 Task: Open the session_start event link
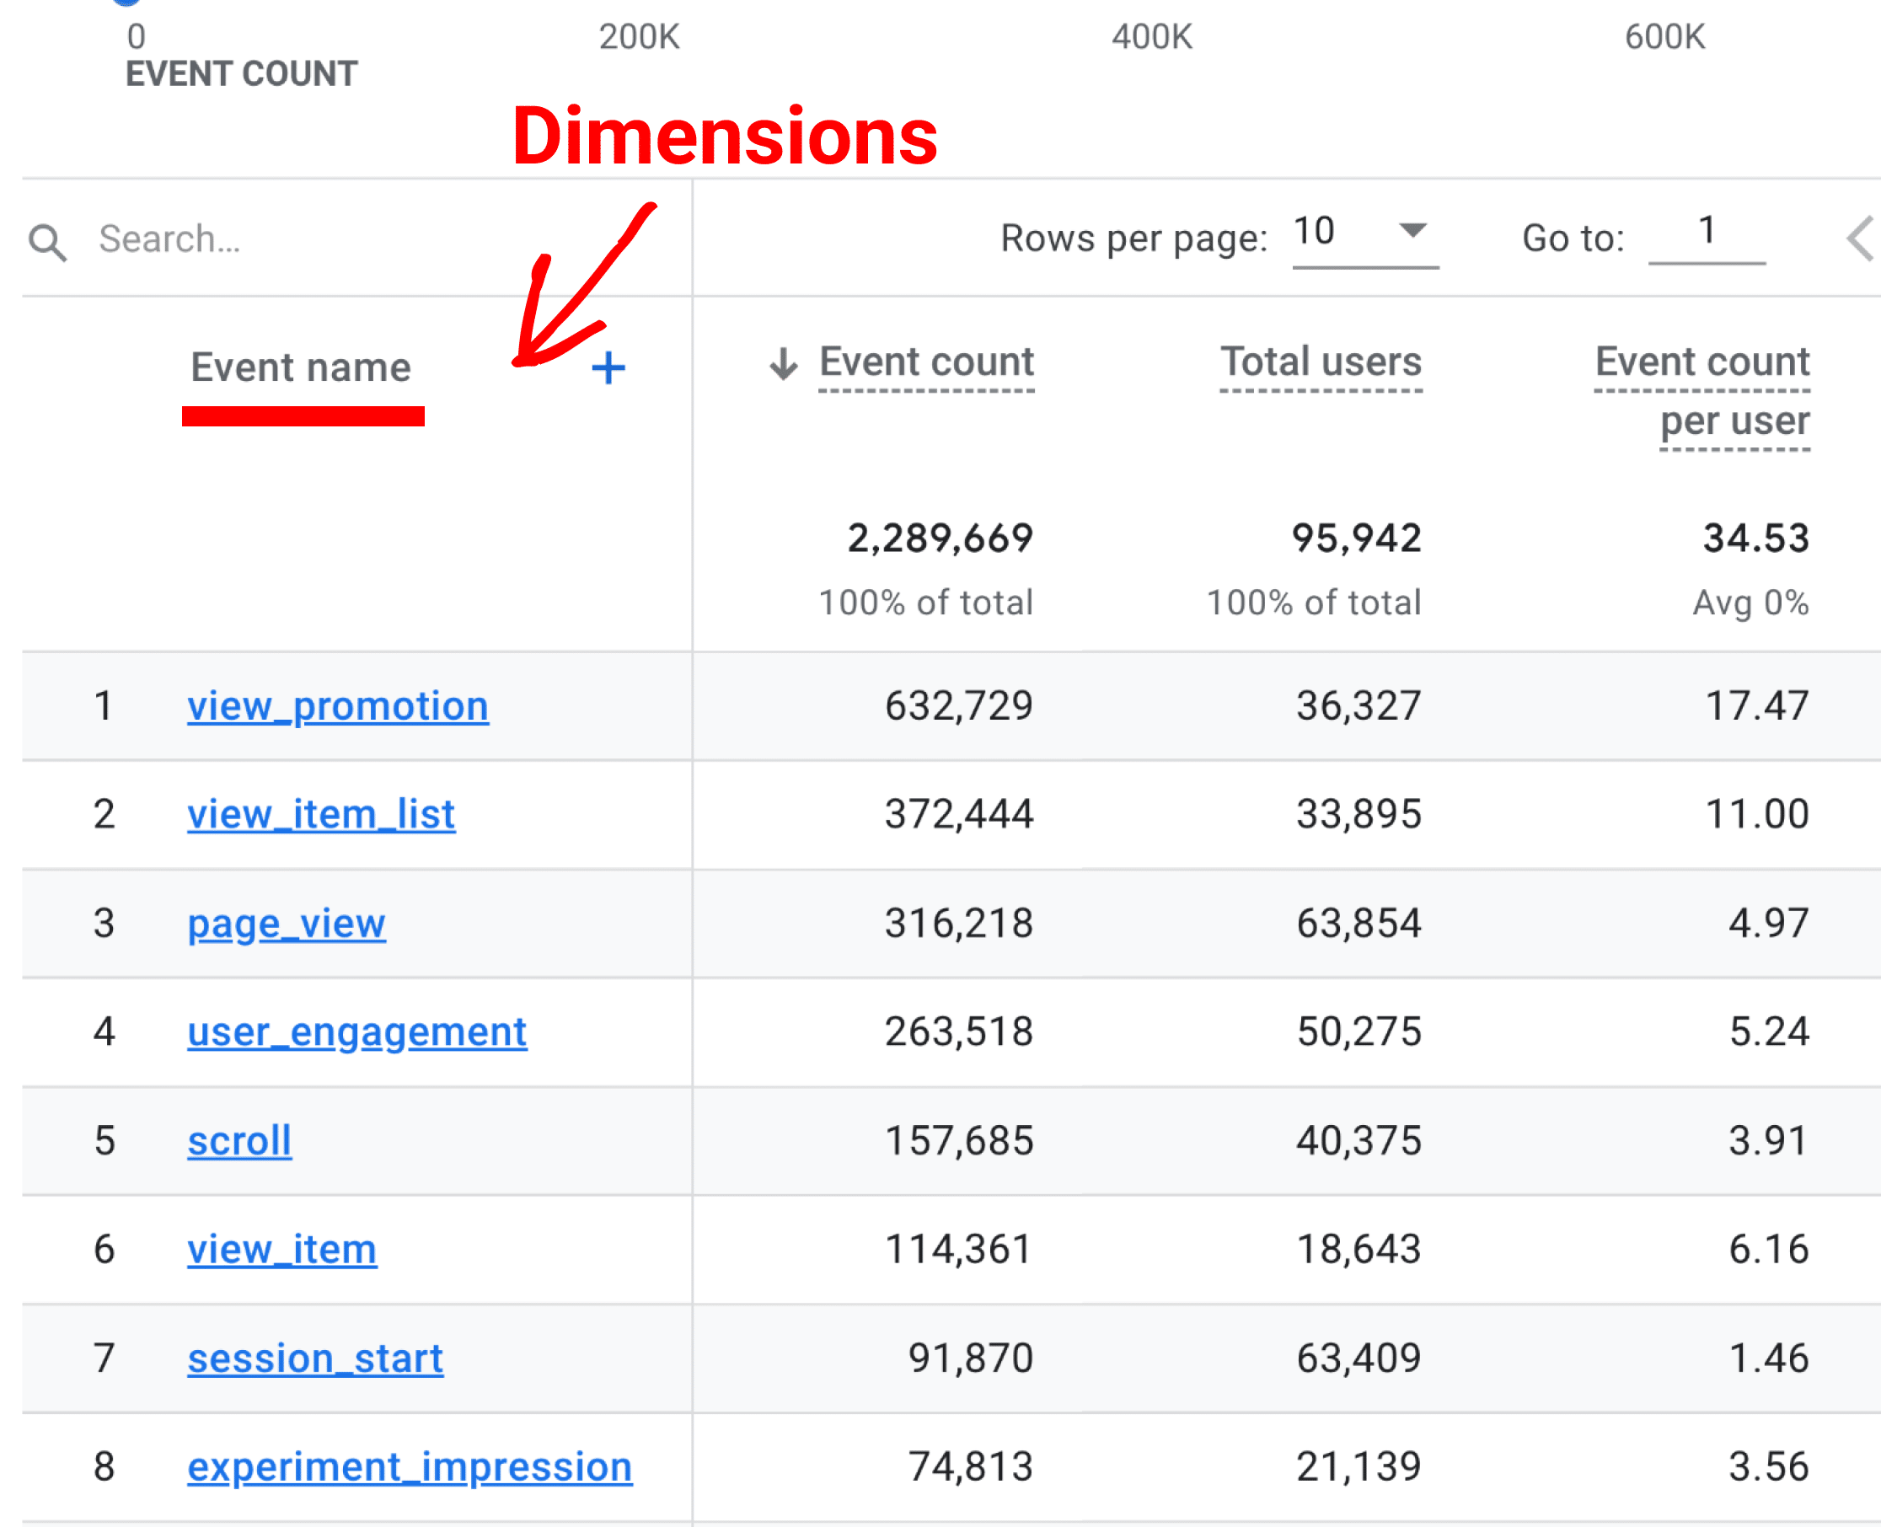point(315,1358)
